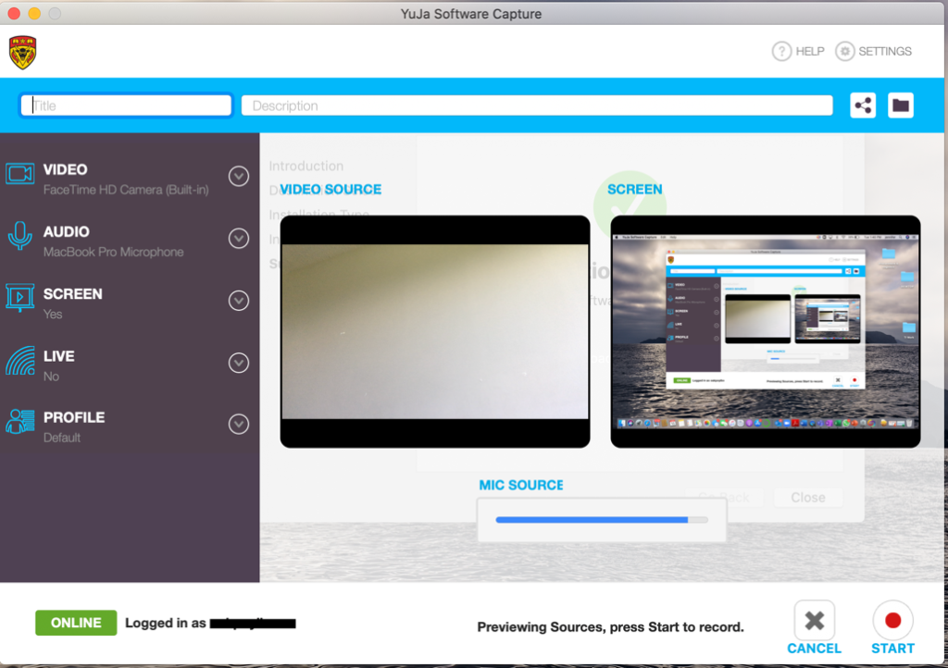Select the VIDEO label in sidebar
Screen dimensions: 948x668
coord(66,169)
